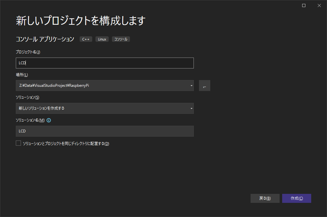
Task: Click the ソリューション(S) label
Action: click(27, 97)
